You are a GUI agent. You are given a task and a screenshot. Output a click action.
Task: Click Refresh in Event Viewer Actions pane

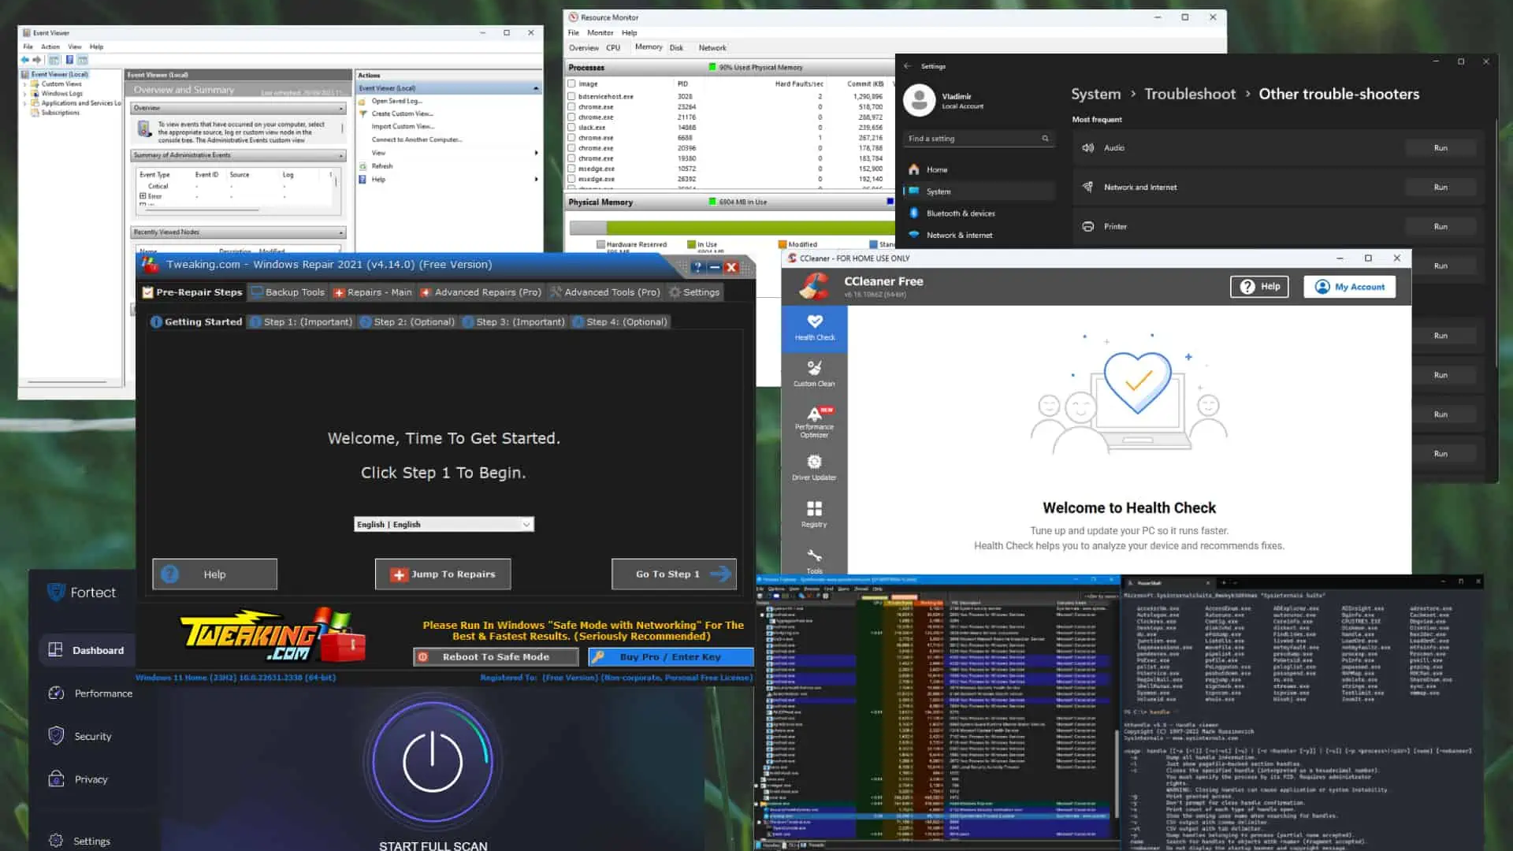(x=382, y=166)
